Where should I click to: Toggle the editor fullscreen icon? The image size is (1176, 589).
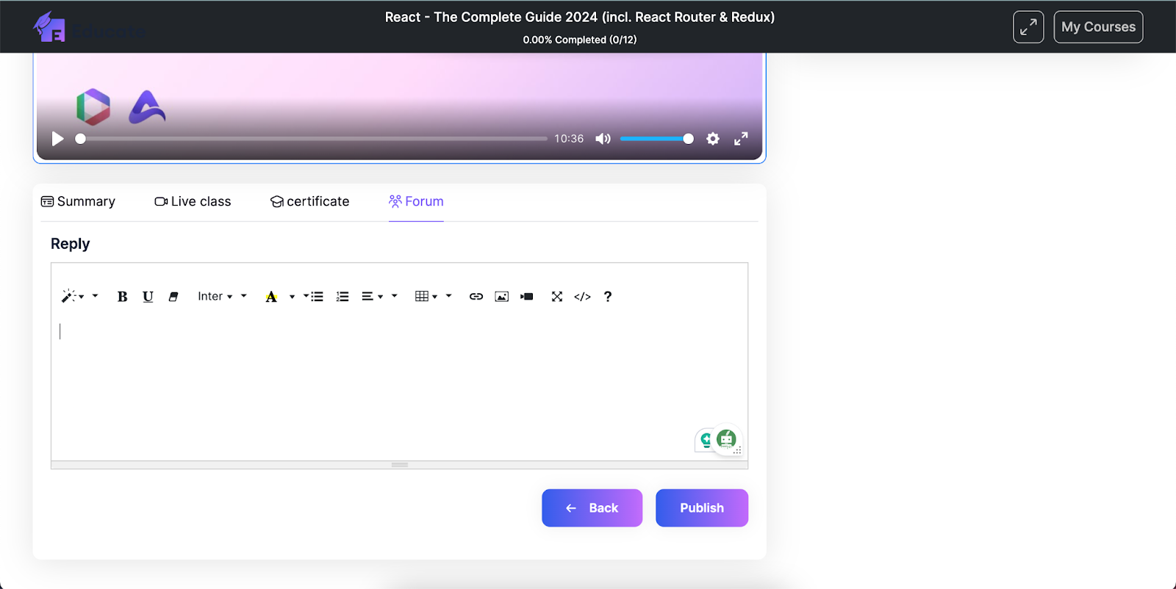[557, 297]
